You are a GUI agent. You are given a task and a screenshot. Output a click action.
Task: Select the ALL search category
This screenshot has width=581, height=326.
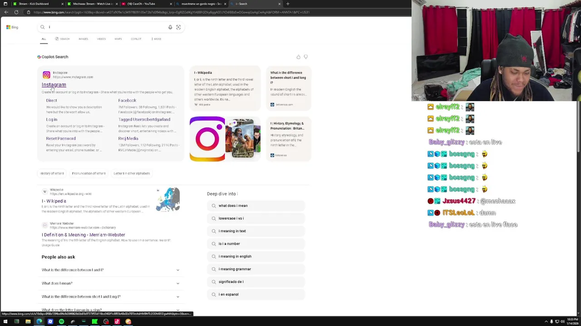tap(44, 39)
